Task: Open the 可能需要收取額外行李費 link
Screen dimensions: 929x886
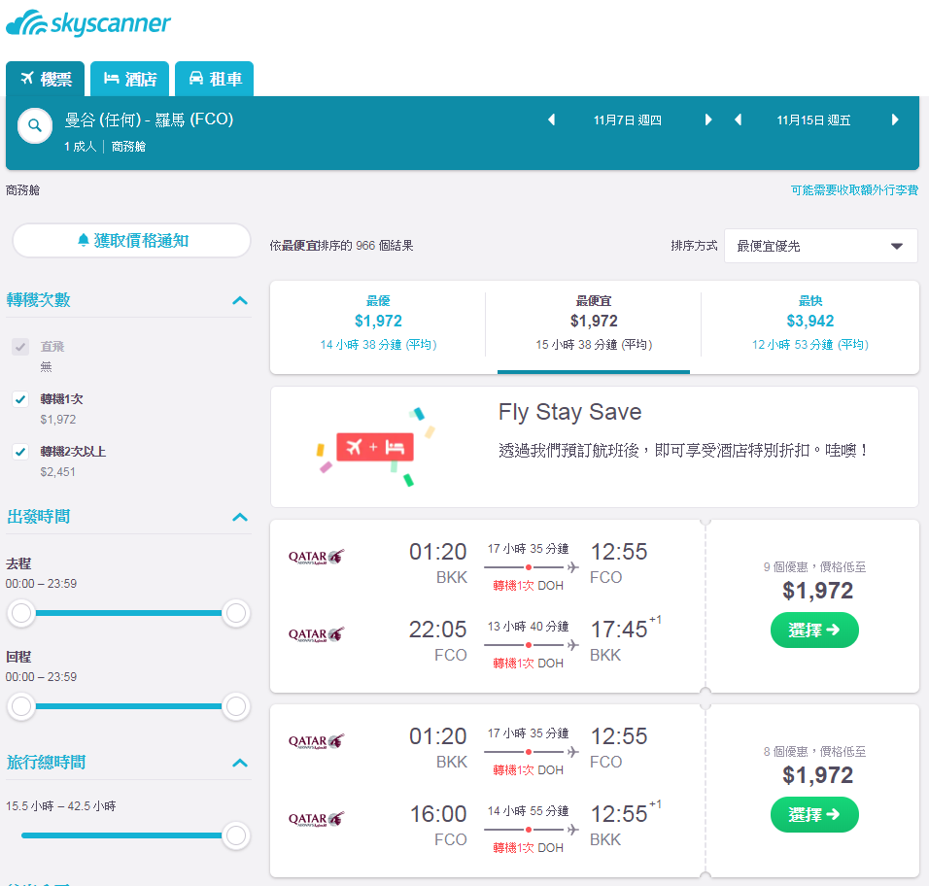Action: point(854,190)
